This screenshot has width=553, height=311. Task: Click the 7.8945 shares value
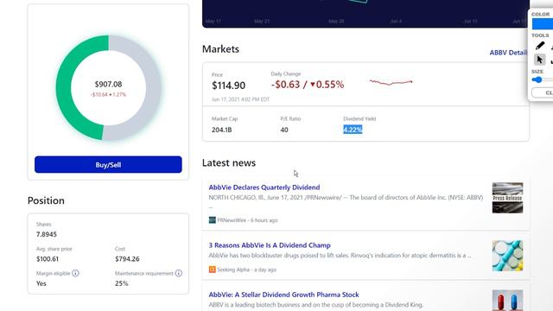[x=46, y=234]
